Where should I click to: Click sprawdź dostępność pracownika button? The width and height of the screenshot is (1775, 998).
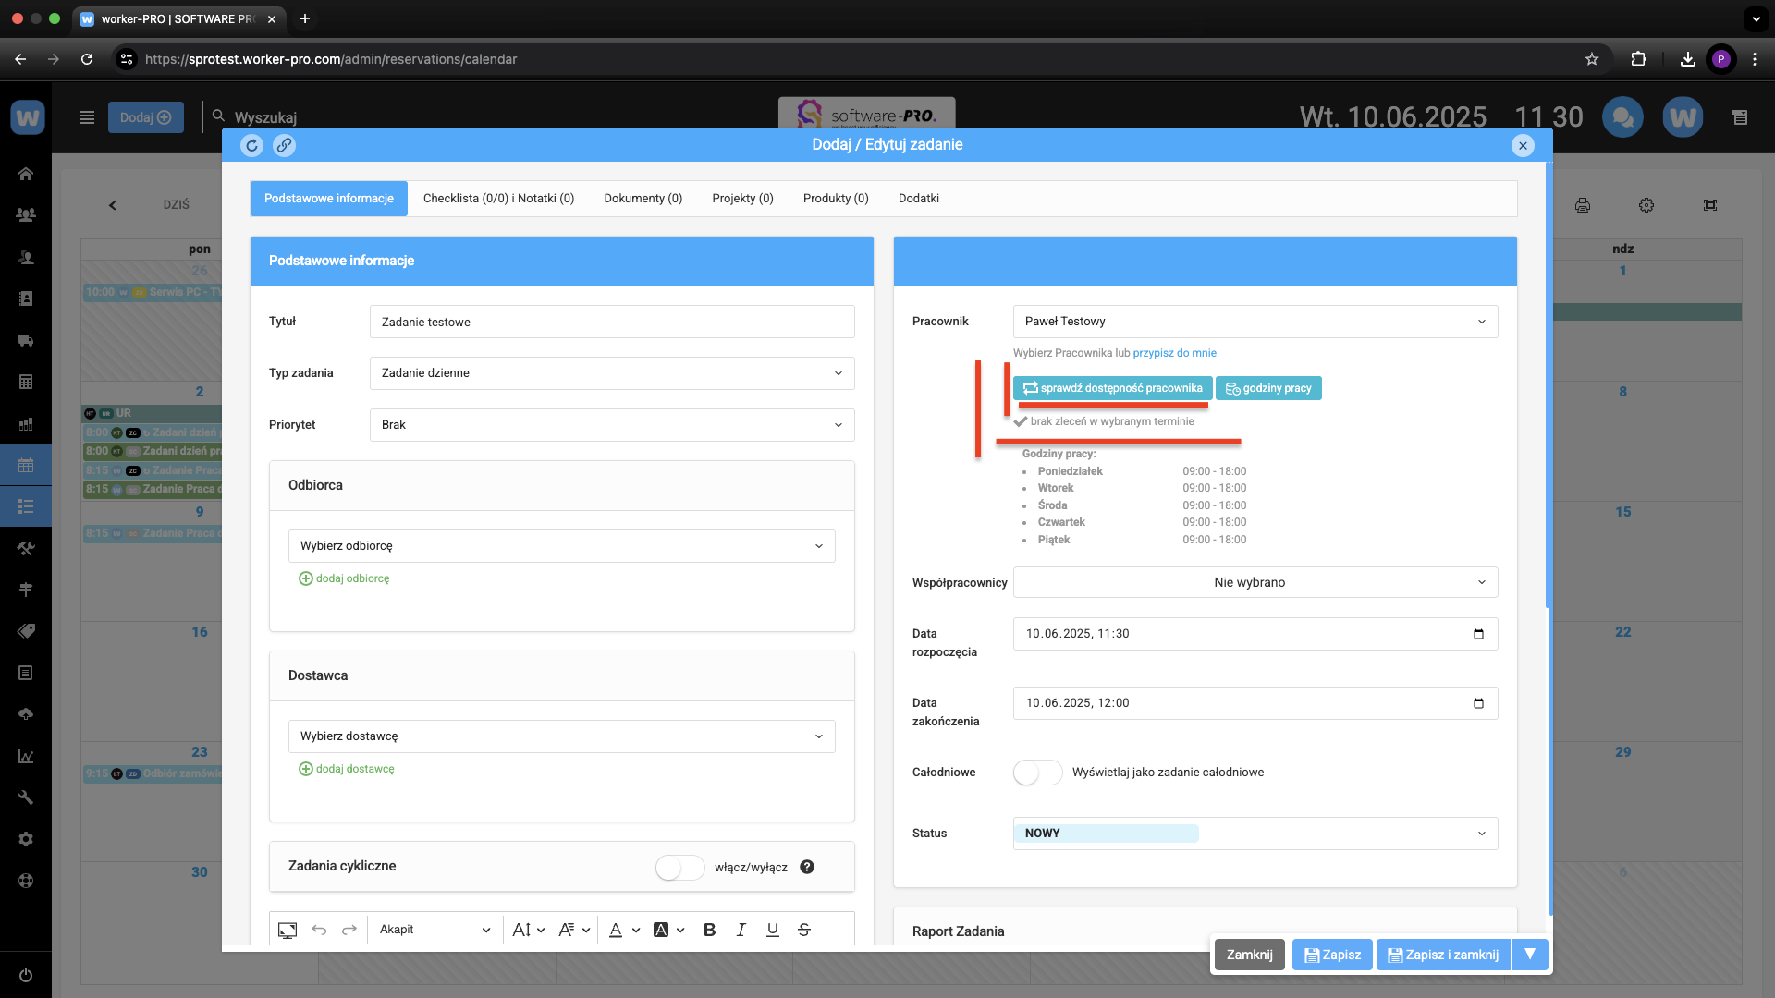(x=1112, y=388)
